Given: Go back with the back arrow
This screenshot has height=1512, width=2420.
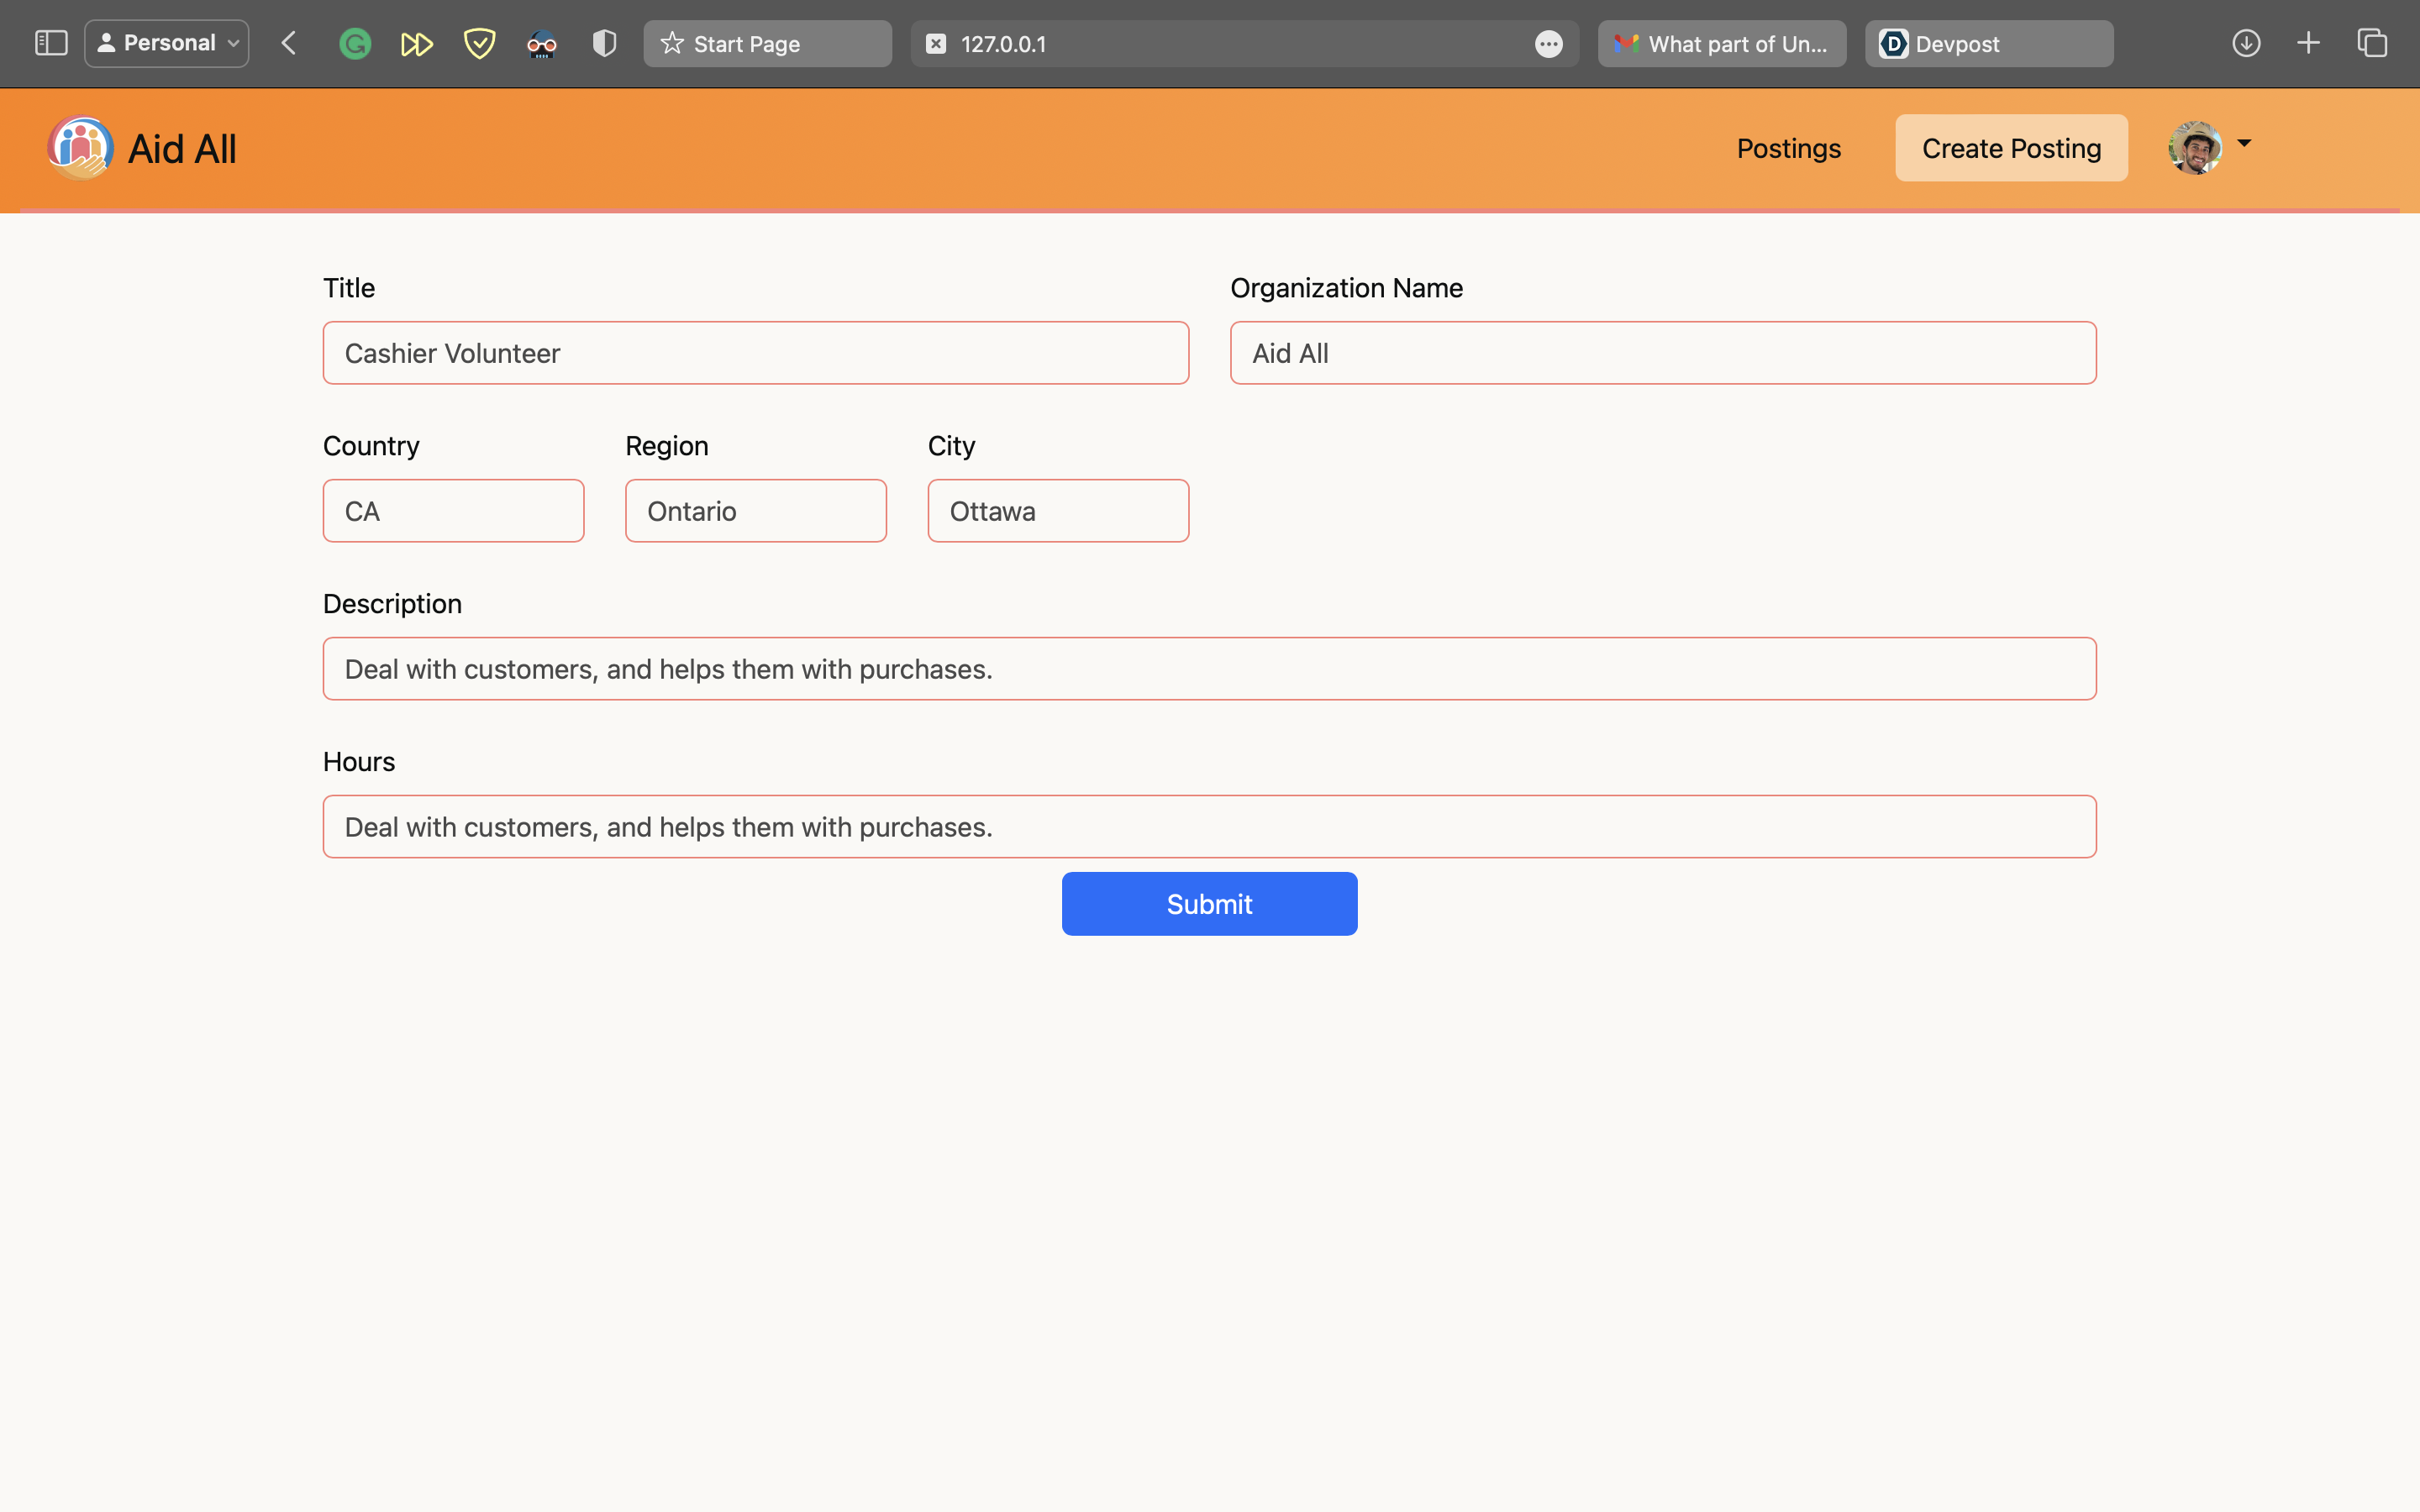Looking at the screenshot, I should click(x=289, y=43).
